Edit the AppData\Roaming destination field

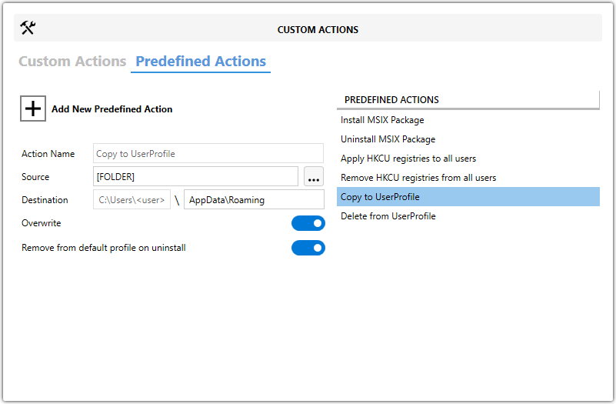point(255,199)
